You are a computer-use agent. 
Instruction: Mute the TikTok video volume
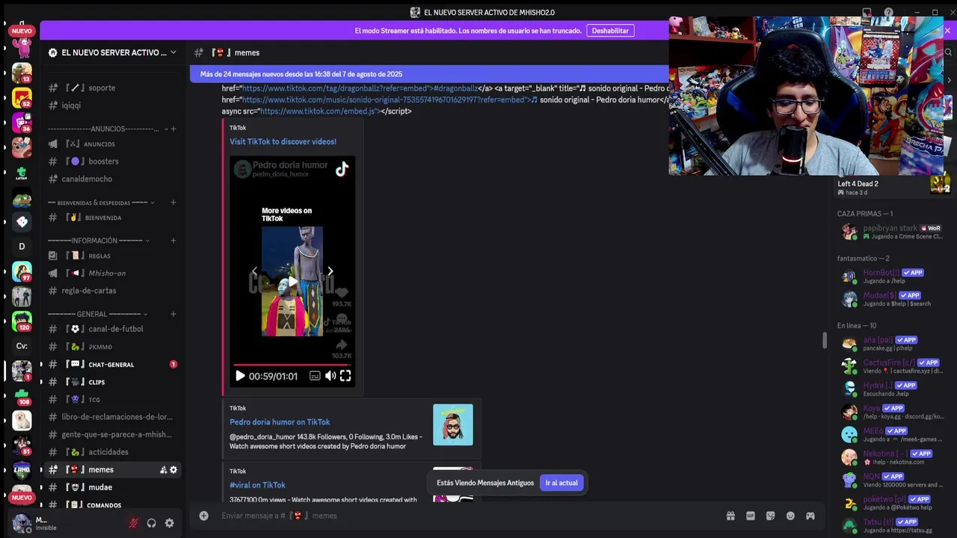point(330,376)
